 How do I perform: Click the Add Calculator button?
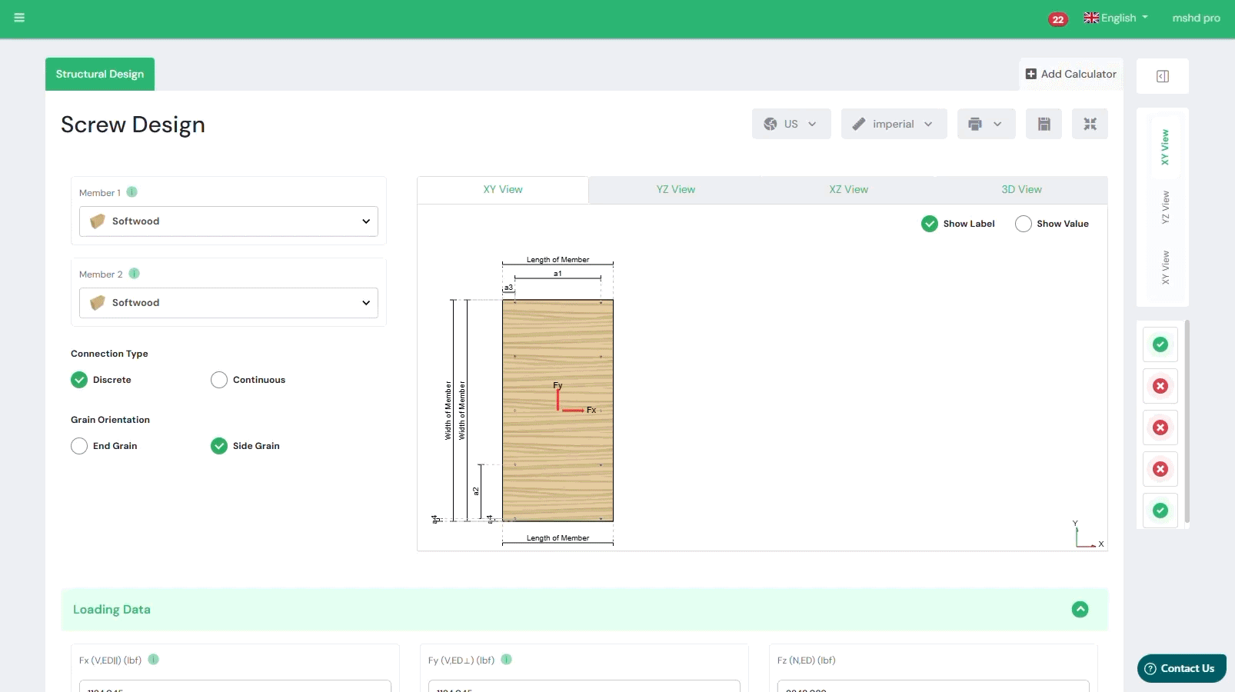[x=1070, y=75]
